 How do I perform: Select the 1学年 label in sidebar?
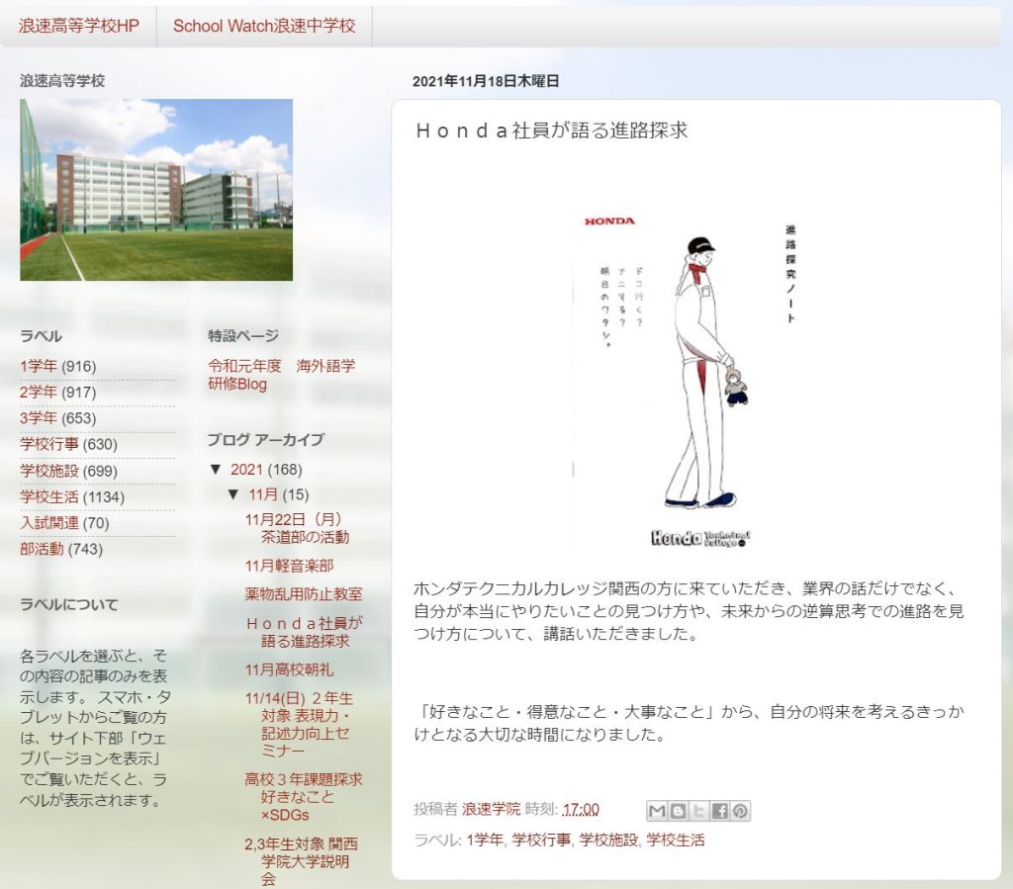point(39,366)
